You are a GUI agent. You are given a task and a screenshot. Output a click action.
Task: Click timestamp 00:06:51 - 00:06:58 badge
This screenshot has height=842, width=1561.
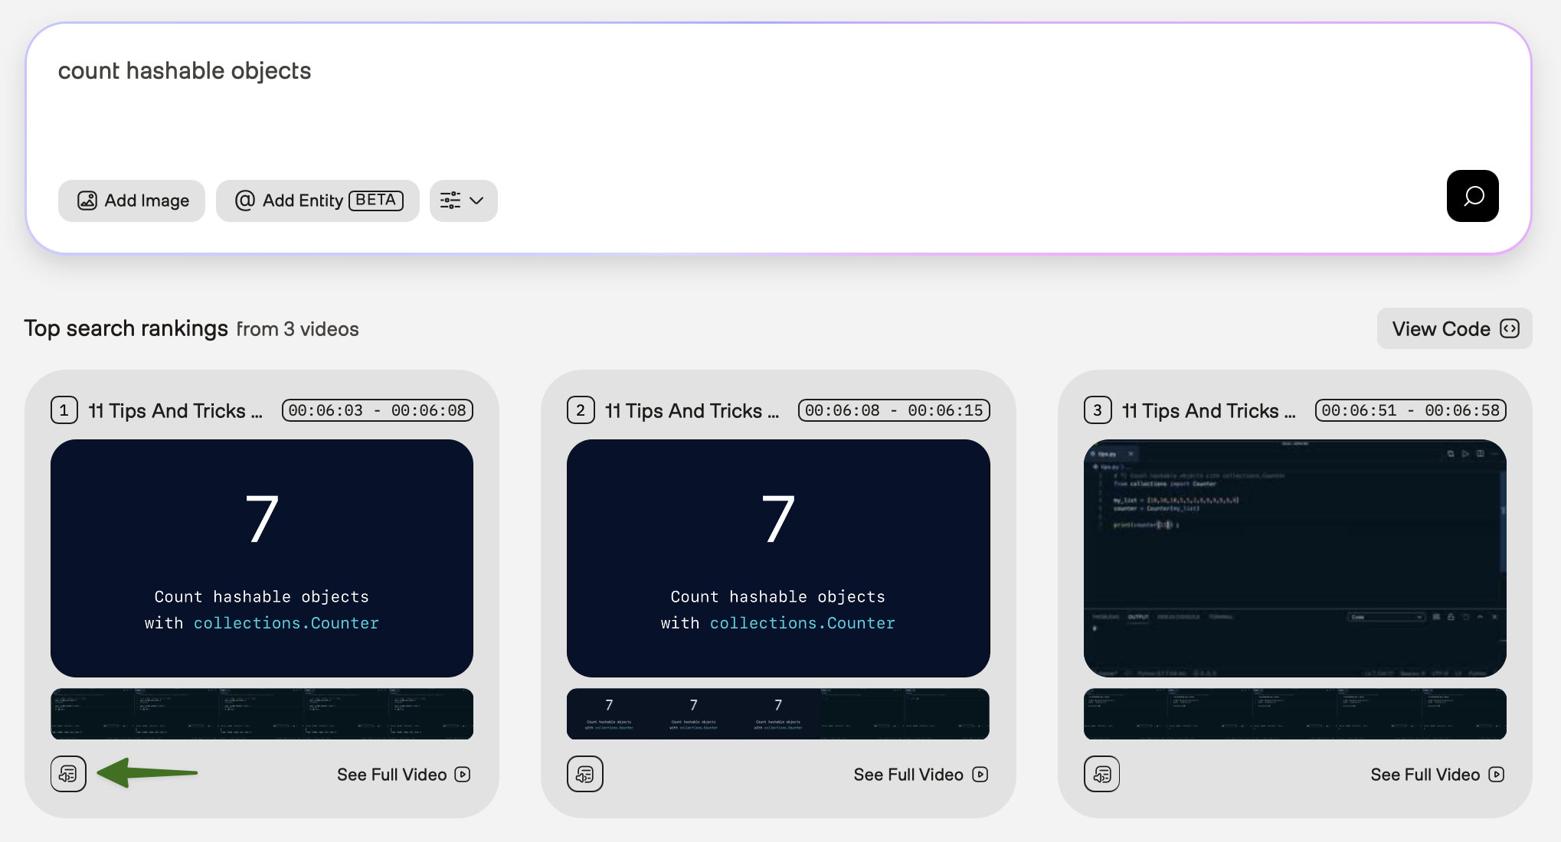[x=1410, y=410]
